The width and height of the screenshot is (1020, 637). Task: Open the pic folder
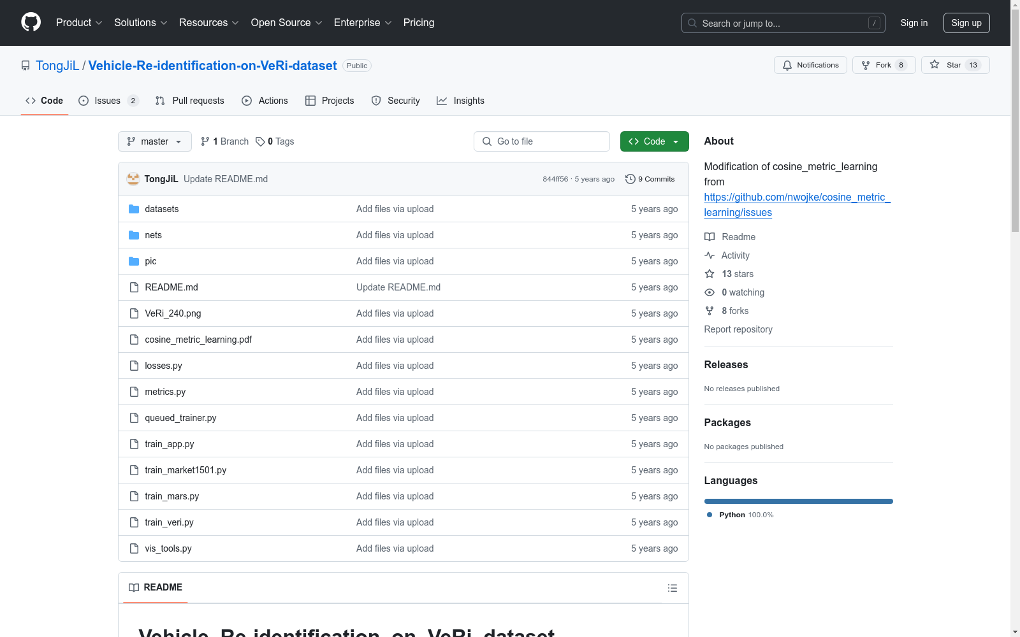[x=150, y=261]
